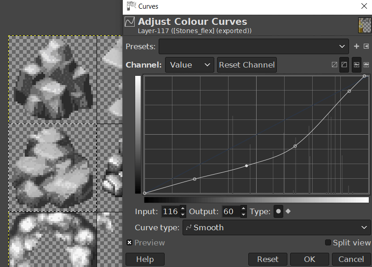Toggle the Preview checkbox

pos(130,243)
